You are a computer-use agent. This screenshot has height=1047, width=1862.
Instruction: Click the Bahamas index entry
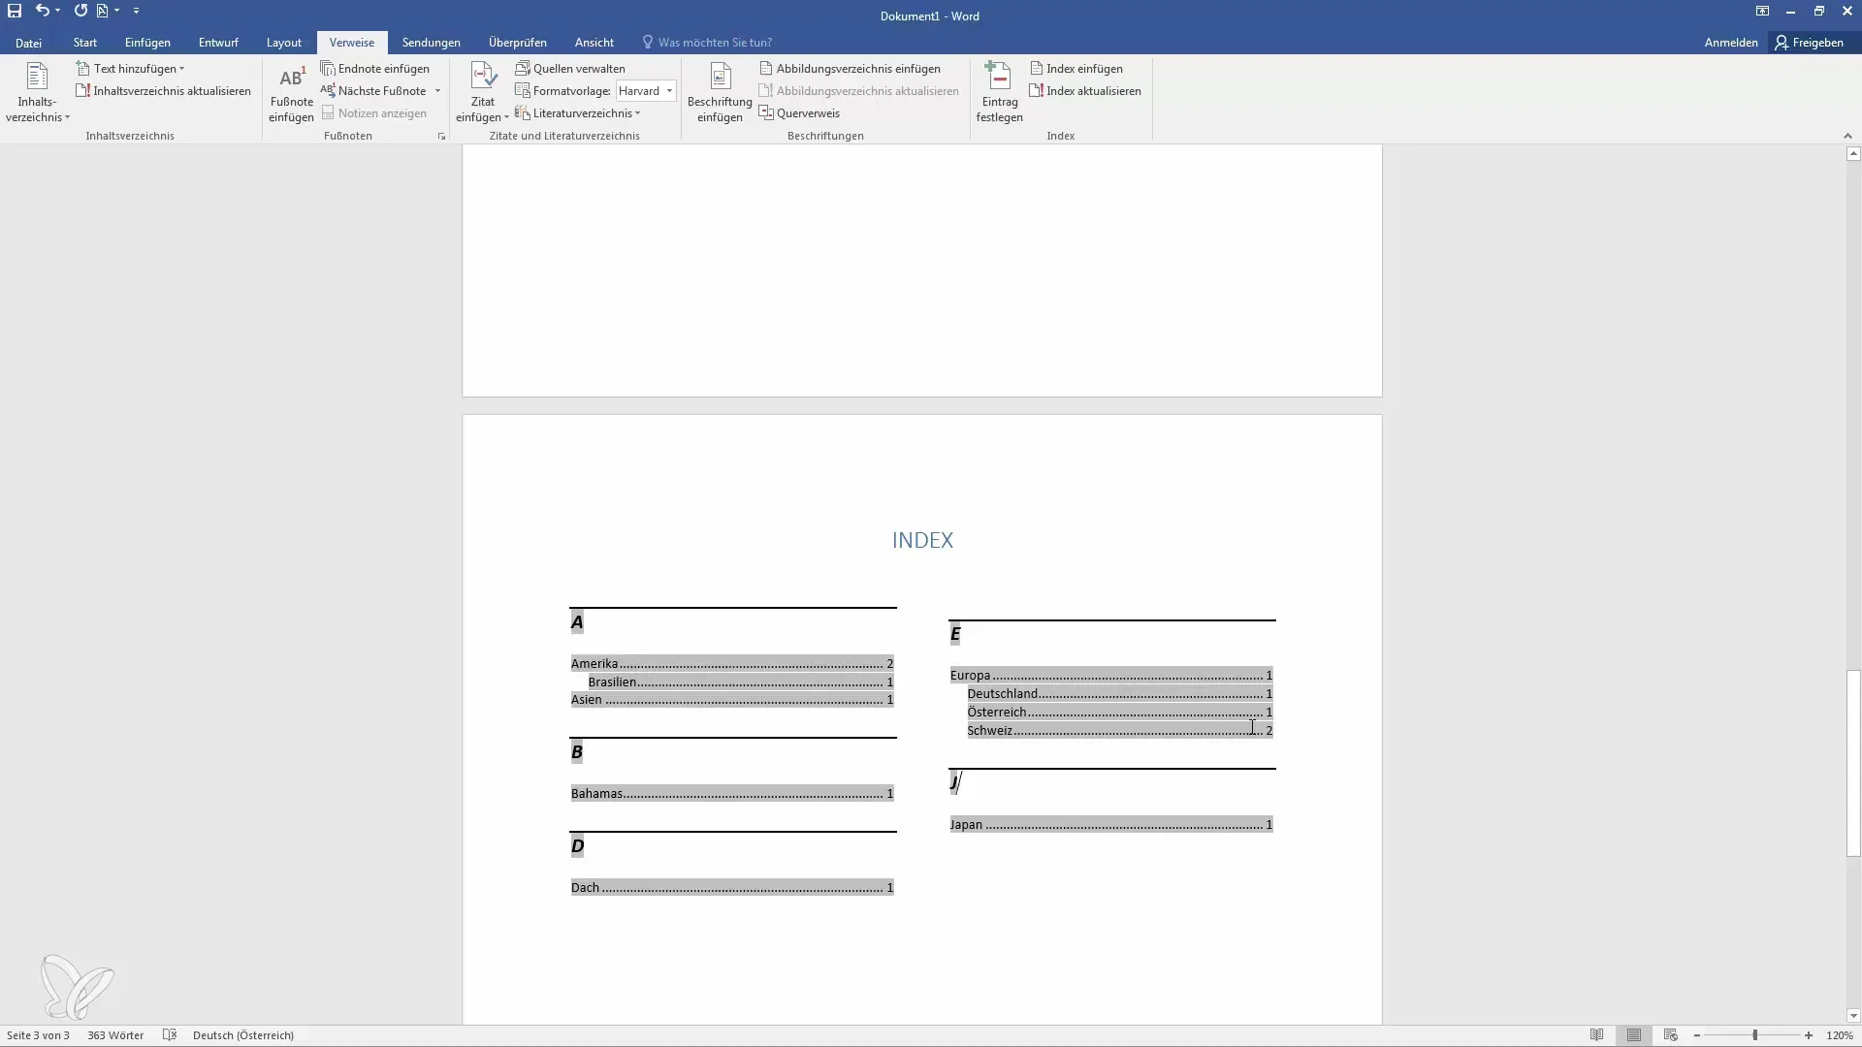click(732, 794)
